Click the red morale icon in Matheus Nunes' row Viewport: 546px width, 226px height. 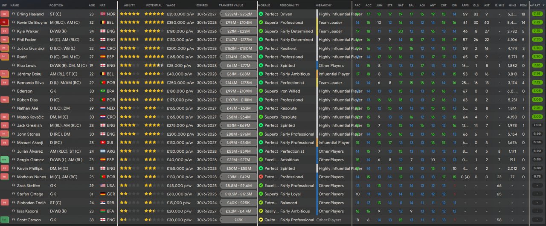coord(261,177)
